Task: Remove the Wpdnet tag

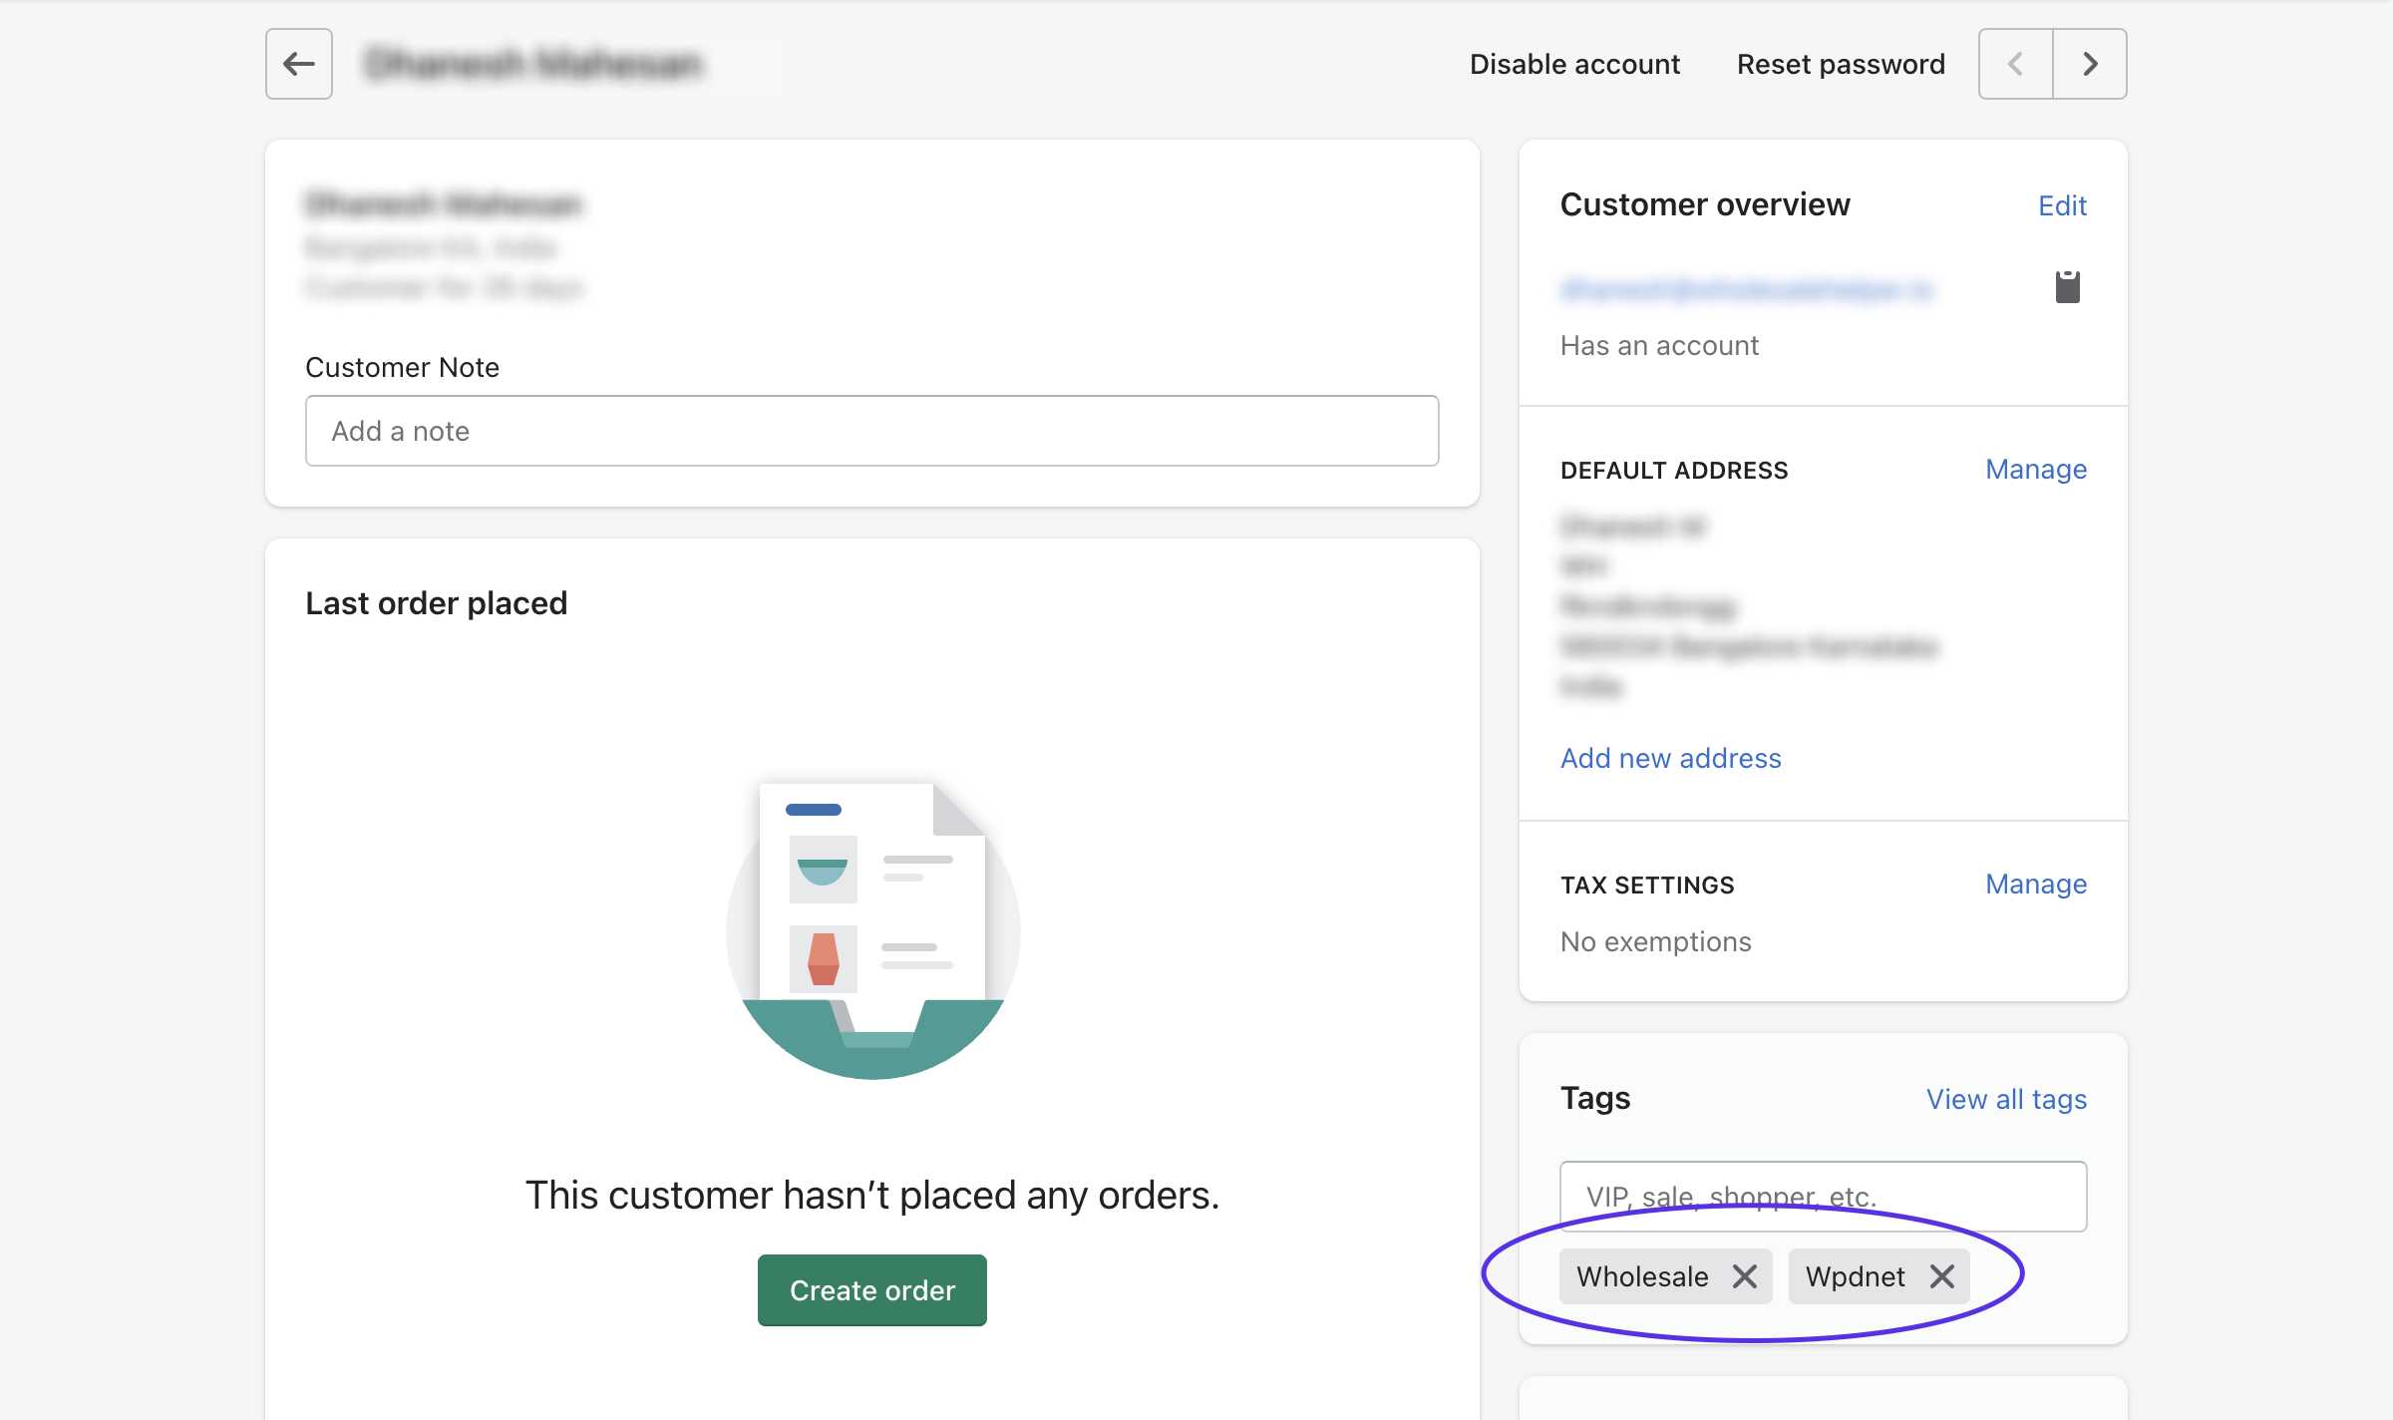Action: pos(1941,1276)
